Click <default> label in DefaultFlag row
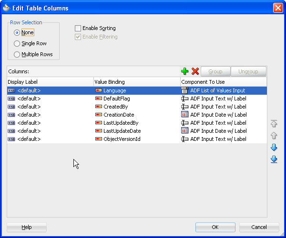The image size is (286, 238). coord(29,99)
